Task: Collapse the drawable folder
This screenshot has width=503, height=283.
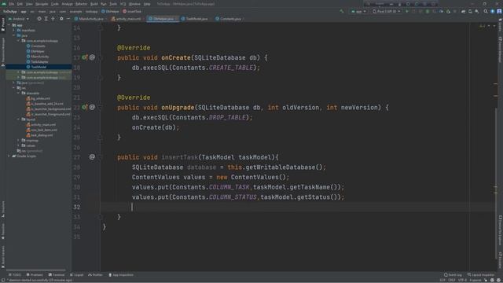Action: point(18,93)
